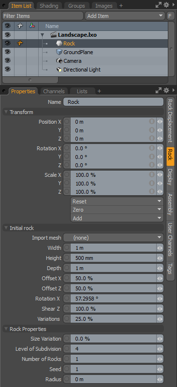Click the Directional Light icon
This screenshot has width=177, height=387.
coord(59,70)
